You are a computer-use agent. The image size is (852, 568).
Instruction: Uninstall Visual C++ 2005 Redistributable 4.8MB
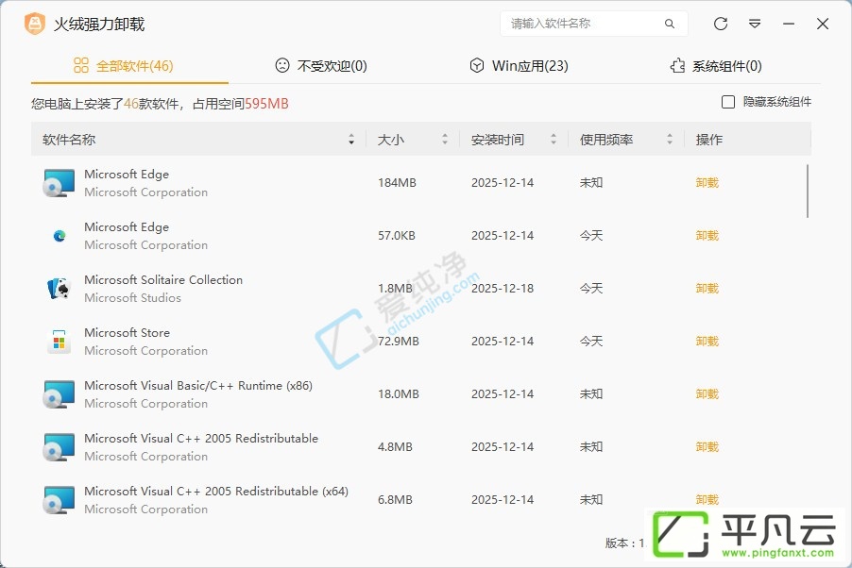pyautogui.click(x=707, y=447)
